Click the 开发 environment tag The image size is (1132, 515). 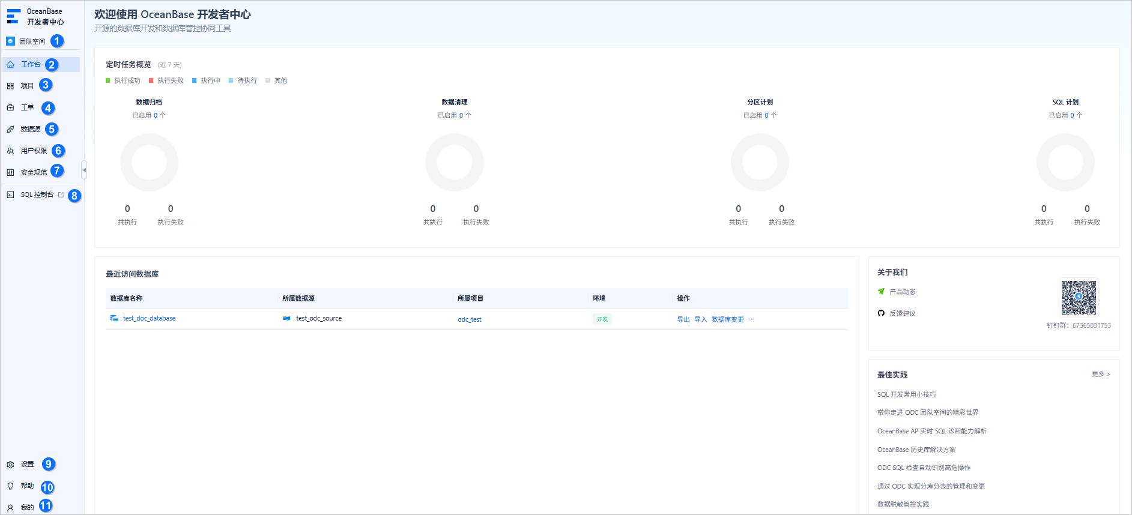coord(602,319)
